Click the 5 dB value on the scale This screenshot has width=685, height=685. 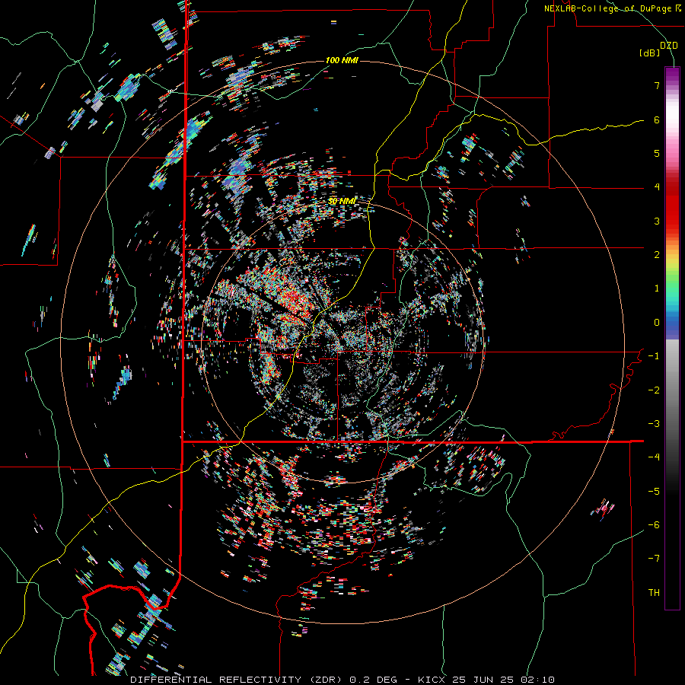657,153
